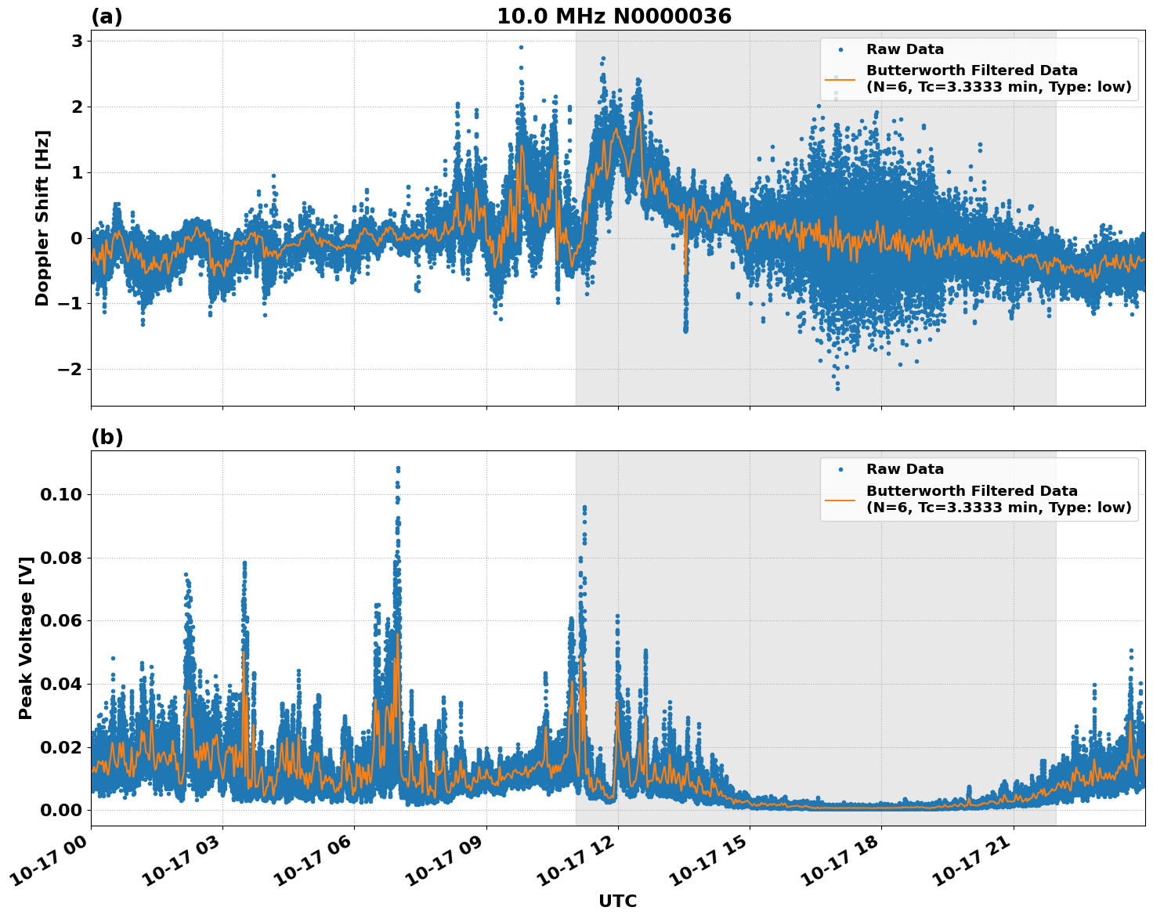Image resolution: width=1153 pixels, height=918 pixels.
Task: Click the "(b)" panel label
Action: pyautogui.click(x=107, y=437)
